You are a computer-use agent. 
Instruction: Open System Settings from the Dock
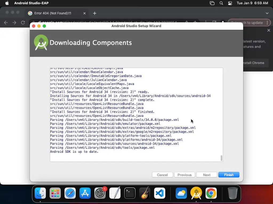pyautogui.click(x=100, y=193)
